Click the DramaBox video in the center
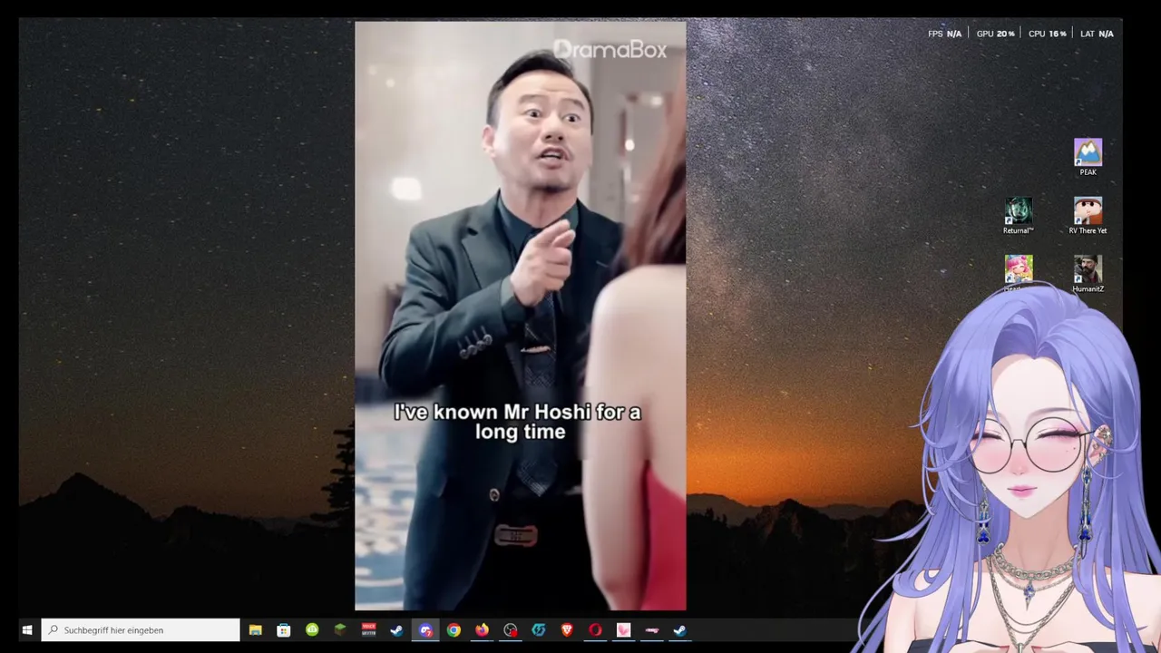1161x653 pixels. 521,317
